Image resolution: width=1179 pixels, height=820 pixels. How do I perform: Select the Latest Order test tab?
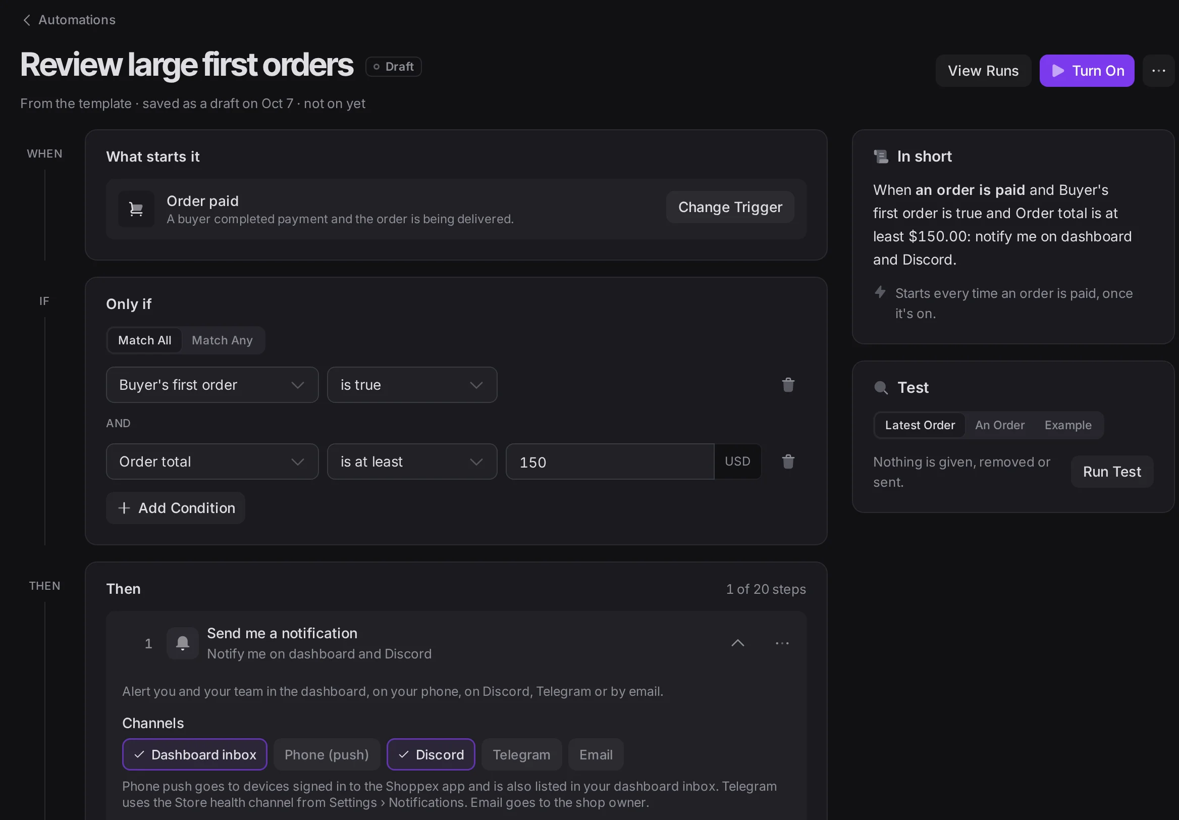(920, 425)
